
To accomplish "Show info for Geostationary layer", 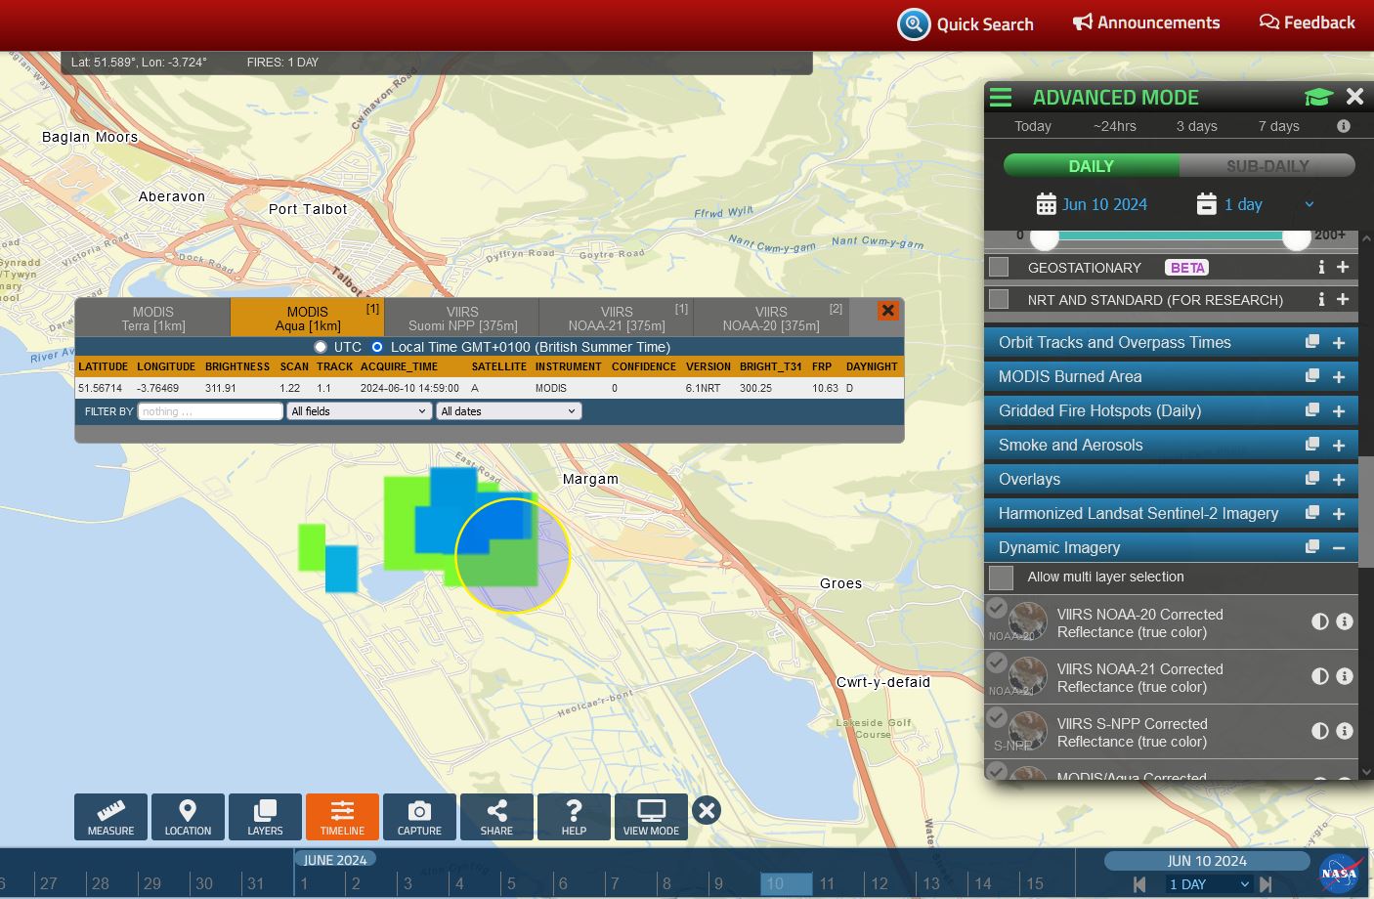I will coord(1321,267).
